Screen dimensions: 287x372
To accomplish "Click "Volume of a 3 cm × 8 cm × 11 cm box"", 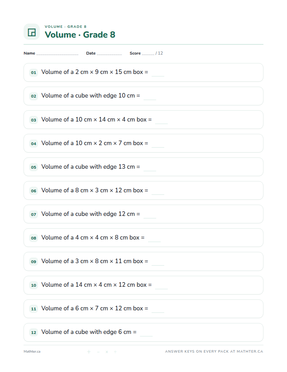I will (92, 261).
